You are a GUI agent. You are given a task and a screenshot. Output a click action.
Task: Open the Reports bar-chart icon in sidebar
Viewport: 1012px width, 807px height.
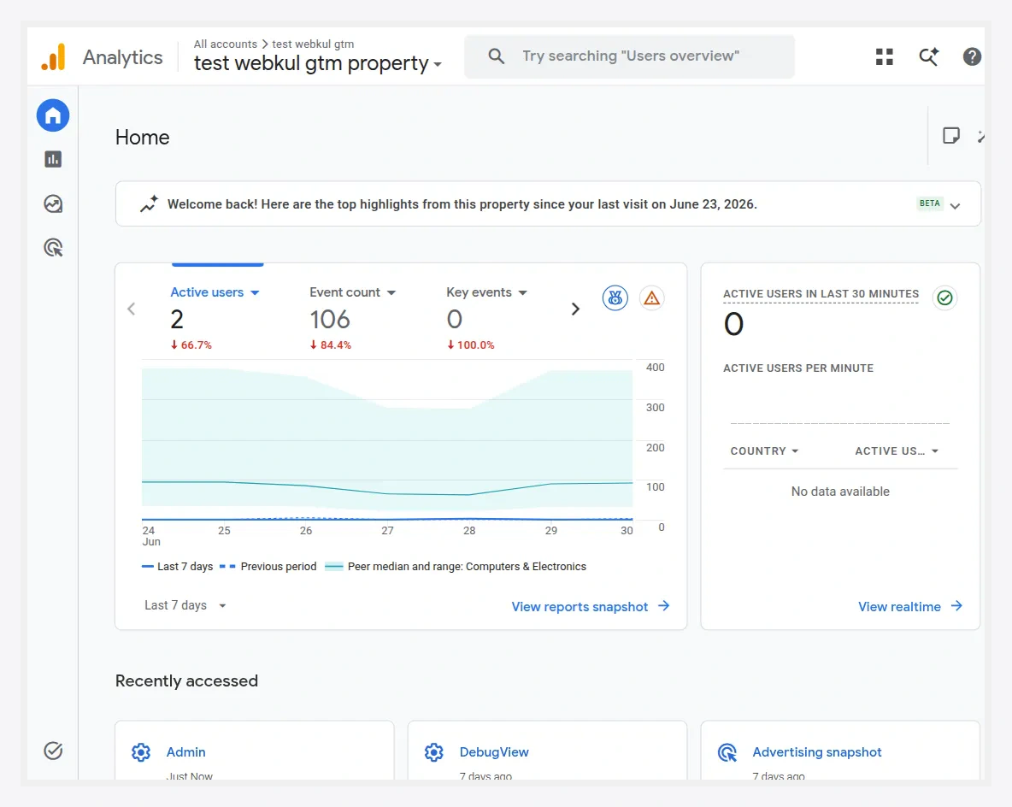click(x=53, y=160)
